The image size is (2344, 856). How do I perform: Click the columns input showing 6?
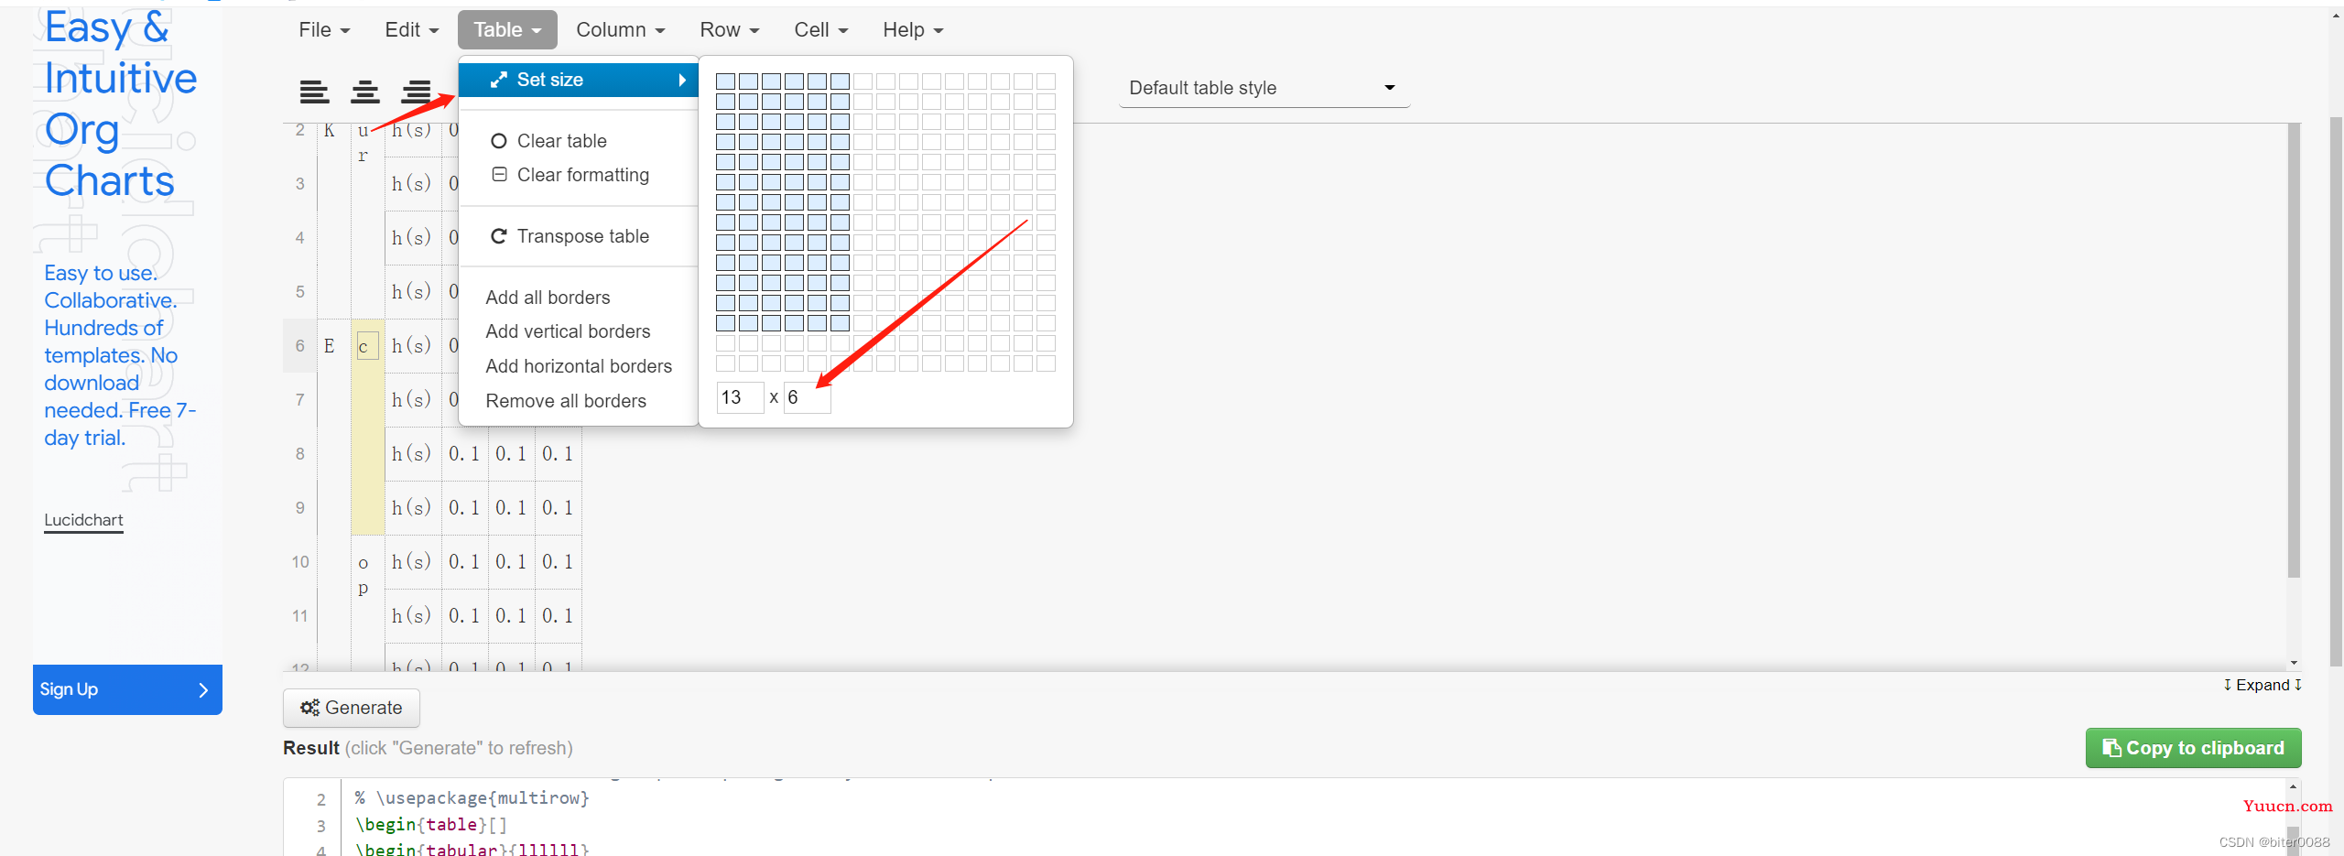(807, 397)
